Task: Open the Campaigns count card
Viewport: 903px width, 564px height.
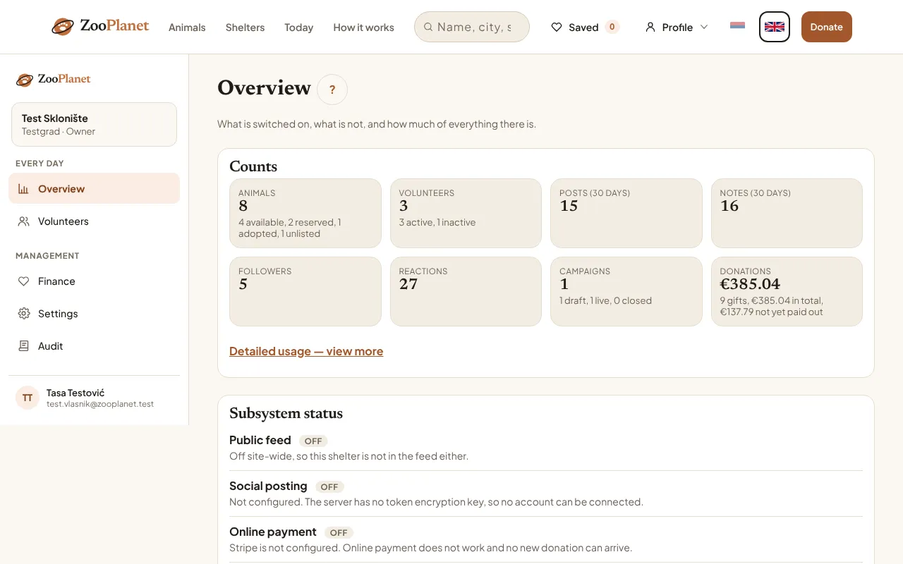Action: pos(626,291)
